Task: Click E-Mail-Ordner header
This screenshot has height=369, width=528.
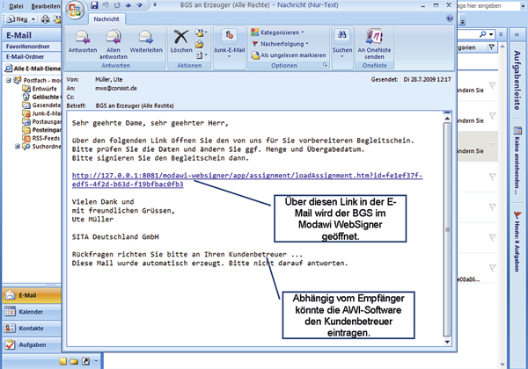Action: click(32, 57)
